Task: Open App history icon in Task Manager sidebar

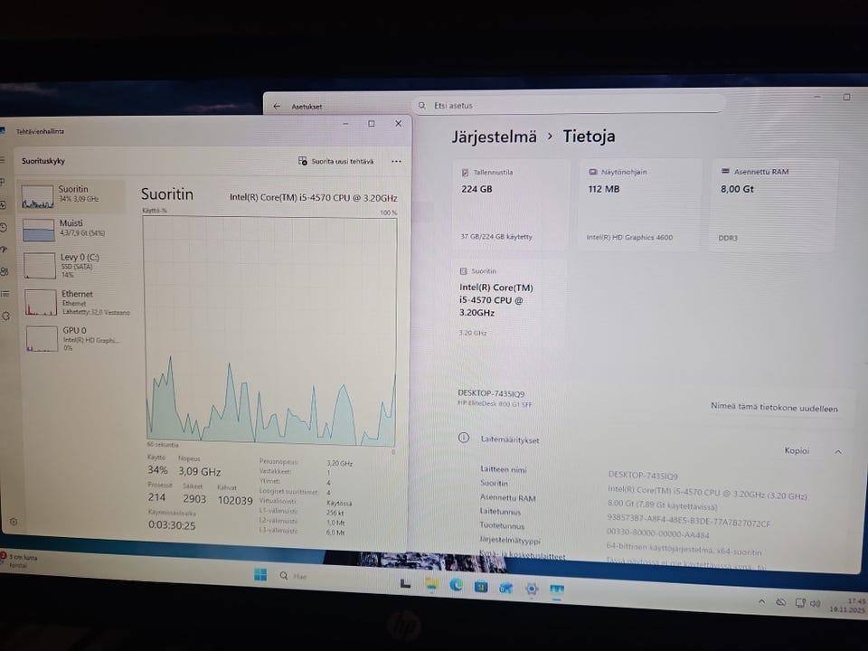Action: [4, 228]
